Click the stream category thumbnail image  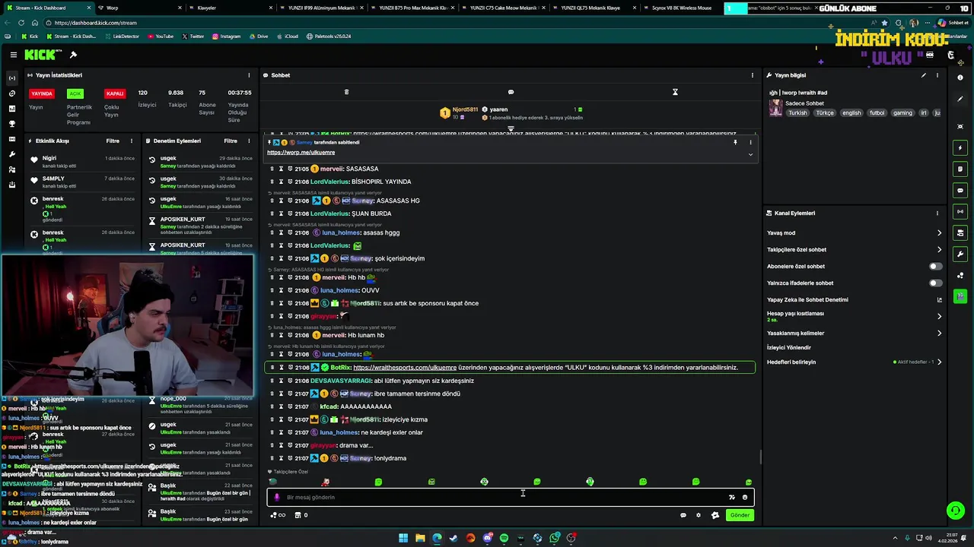(775, 108)
